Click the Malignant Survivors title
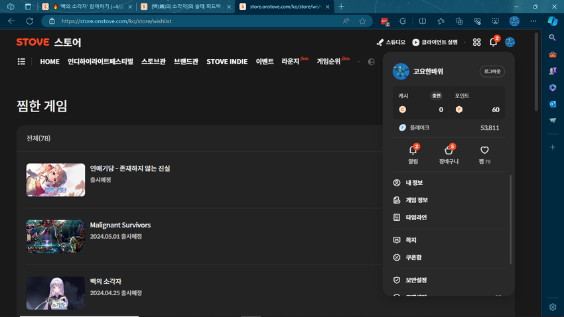Screen dimensions: 564x317 pyautogui.click(x=120, y=225)
